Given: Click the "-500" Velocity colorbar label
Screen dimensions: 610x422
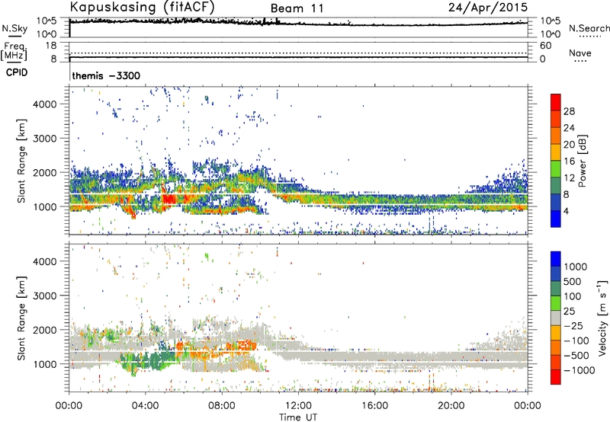Looking at the screenshot, I should (576, 356).
